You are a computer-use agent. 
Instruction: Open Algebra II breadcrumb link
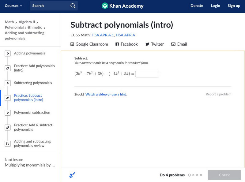click(x=27, y=22)
